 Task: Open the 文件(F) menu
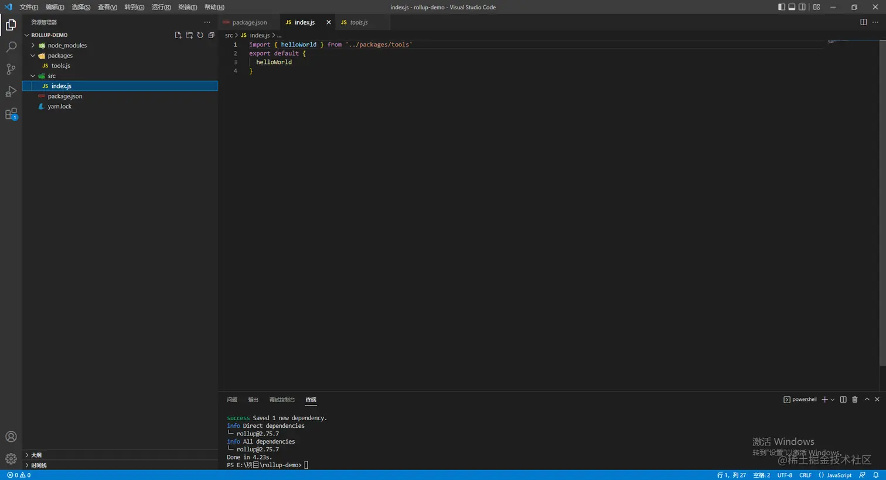29,7
